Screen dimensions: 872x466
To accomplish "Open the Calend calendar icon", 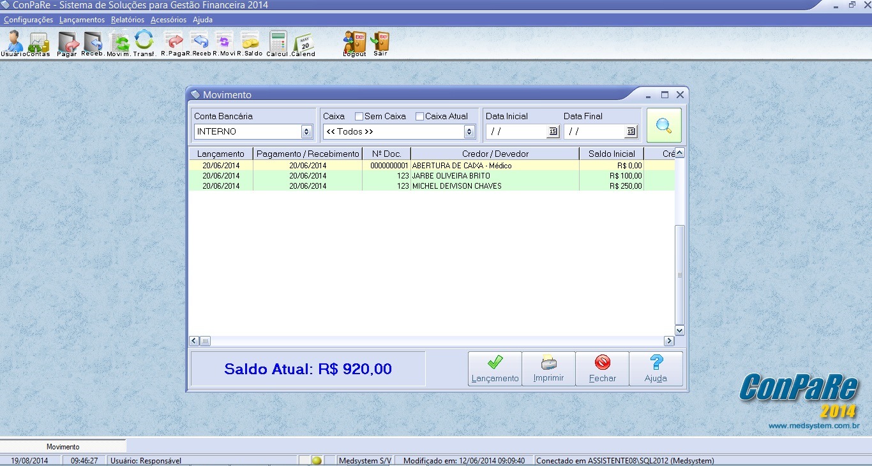I will [x=304, y=43].
